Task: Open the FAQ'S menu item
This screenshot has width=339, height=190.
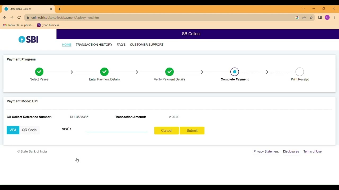Action: tap(121, 45)
